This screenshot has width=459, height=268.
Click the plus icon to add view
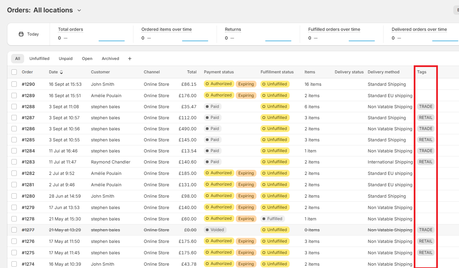point(130,59)
